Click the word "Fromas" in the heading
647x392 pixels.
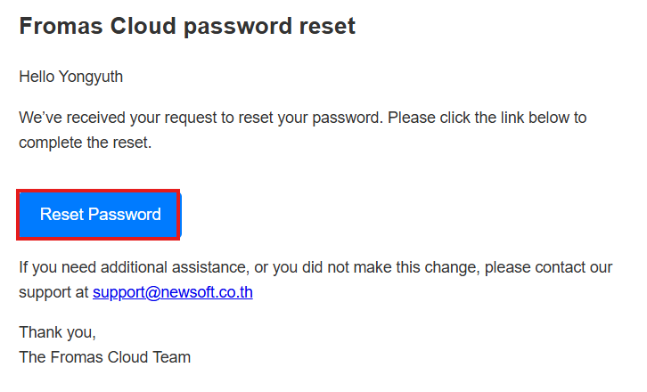coord(53,27)
